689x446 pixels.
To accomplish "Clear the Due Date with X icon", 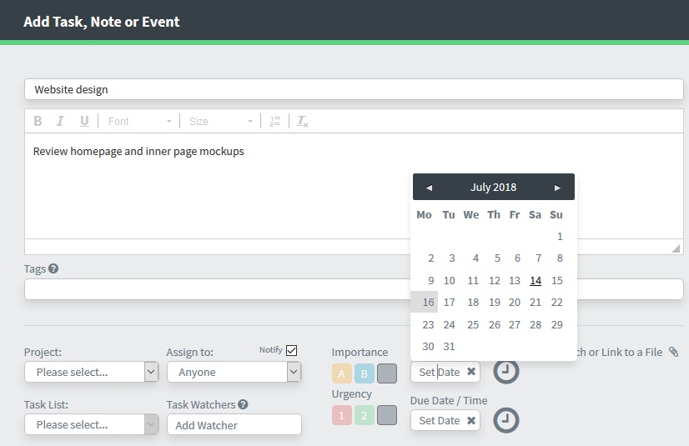I will [x=471, y=420].
